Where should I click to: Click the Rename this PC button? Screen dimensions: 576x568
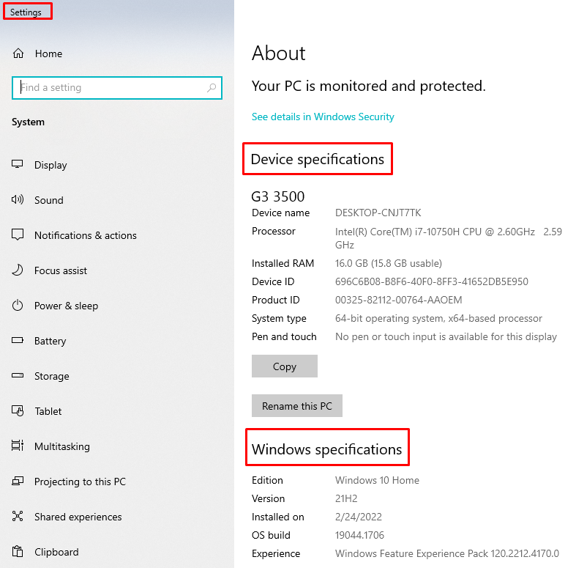(x=296, y=406)
